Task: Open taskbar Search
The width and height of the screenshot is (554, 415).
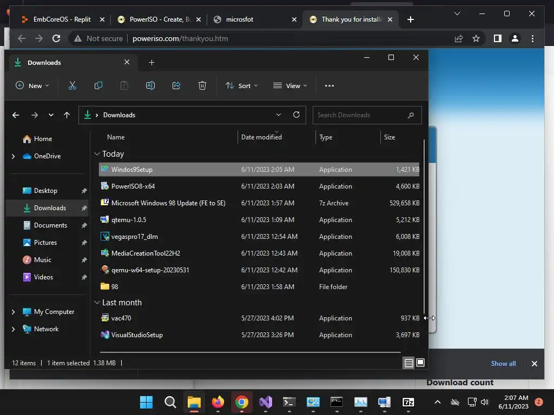Action: point(170,402)
